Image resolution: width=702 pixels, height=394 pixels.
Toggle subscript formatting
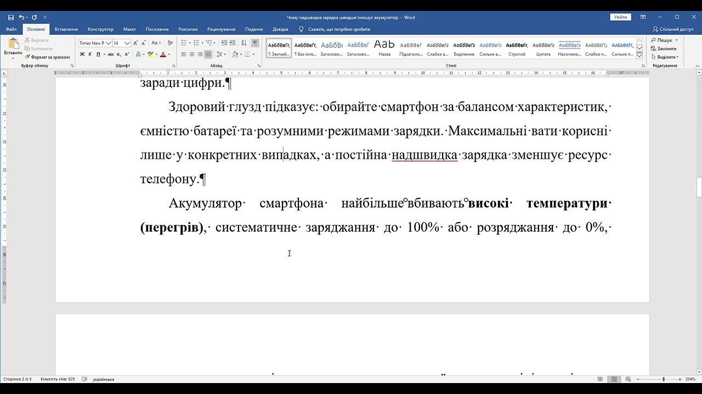(x=119, y=54)
